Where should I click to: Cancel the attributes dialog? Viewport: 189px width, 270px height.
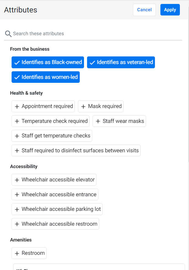[144, 10]
